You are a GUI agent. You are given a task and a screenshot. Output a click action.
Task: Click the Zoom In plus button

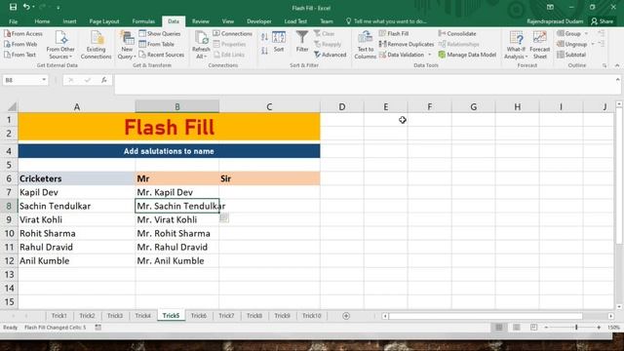click(x=599, y=328)
